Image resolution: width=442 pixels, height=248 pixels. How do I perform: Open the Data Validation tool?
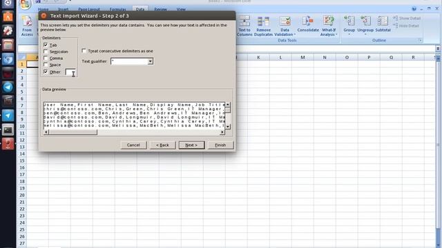tap(285, 26)
